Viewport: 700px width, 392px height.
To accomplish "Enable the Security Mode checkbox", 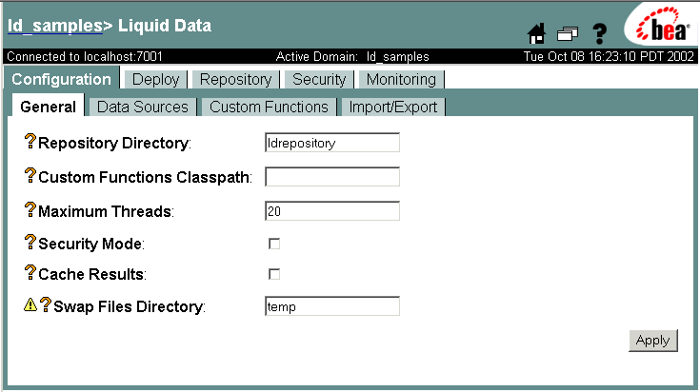I will pos(274,244).
